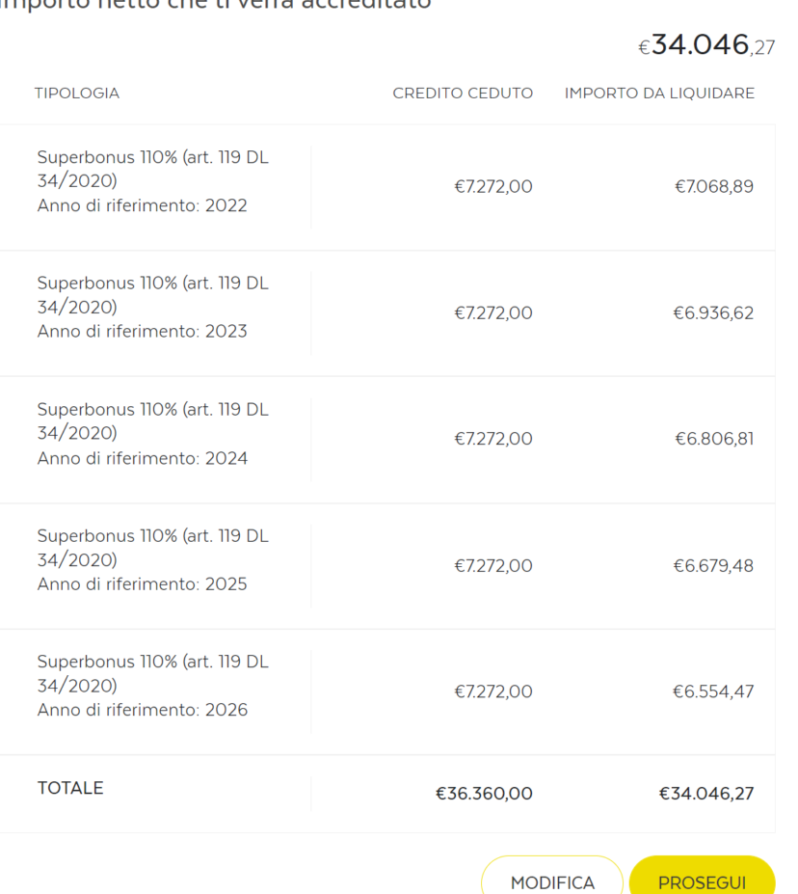Viewport: 798px width, 894px height.
Task: Click the CREDITO CEDUTO column header
Action: pos(463,93)
